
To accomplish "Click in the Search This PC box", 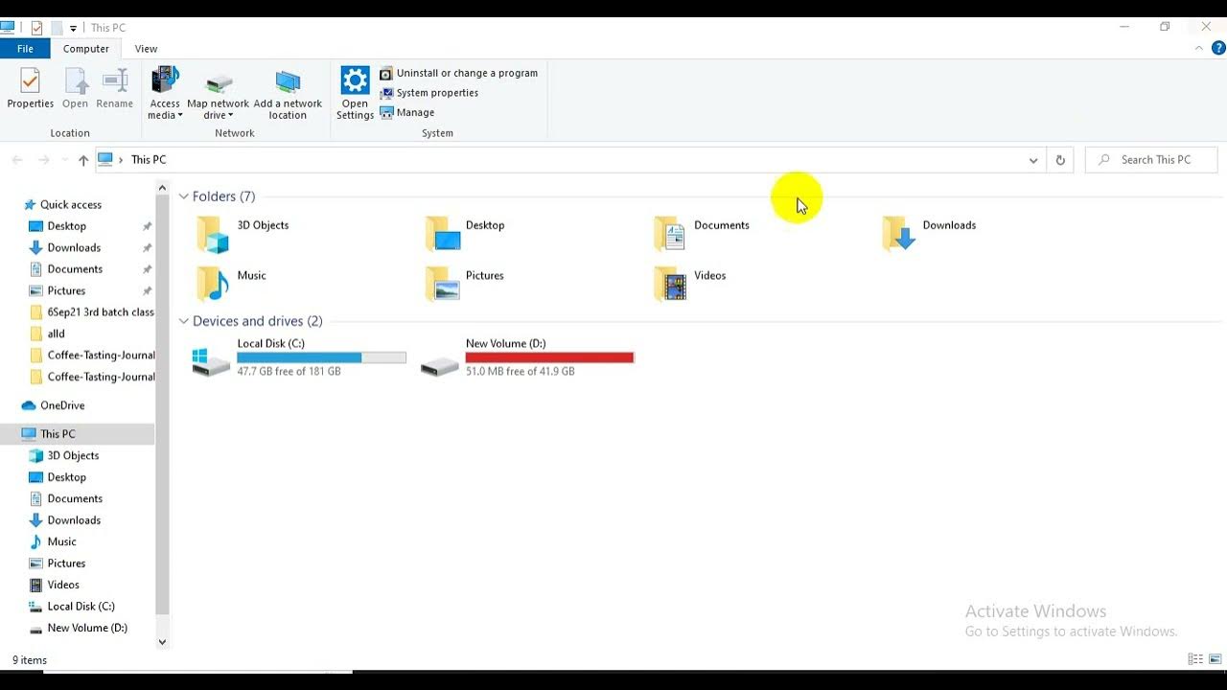I will [1151, 160].
